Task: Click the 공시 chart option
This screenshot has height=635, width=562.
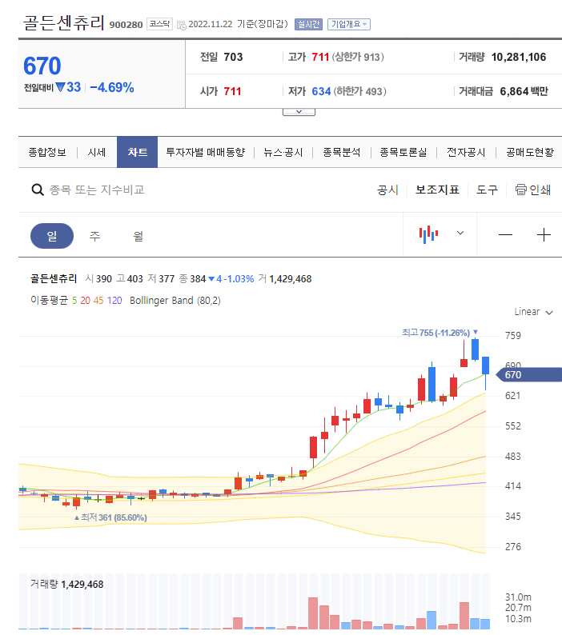Action: [387, 190]
